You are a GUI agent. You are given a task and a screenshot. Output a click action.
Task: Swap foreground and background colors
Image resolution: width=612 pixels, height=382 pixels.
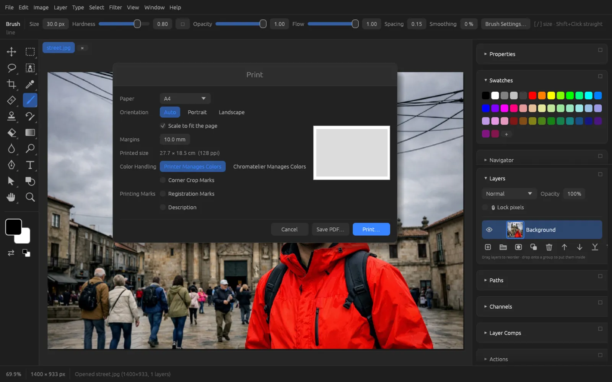(x=11, y=253)
